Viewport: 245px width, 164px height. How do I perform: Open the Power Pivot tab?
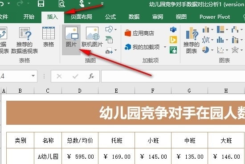[215, 17]
